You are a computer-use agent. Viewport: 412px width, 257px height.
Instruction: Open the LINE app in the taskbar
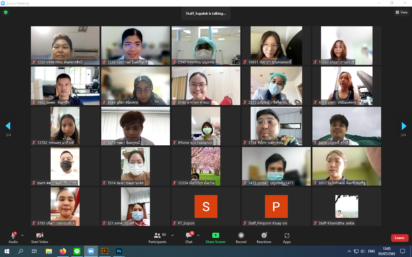tap(77, 251)
